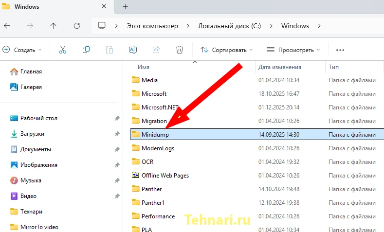This screenshot has height=232, width=384.
Task: Expand chevron after Локальный диск (C:)
Action: pyautogui.click(x=271, y=26)
